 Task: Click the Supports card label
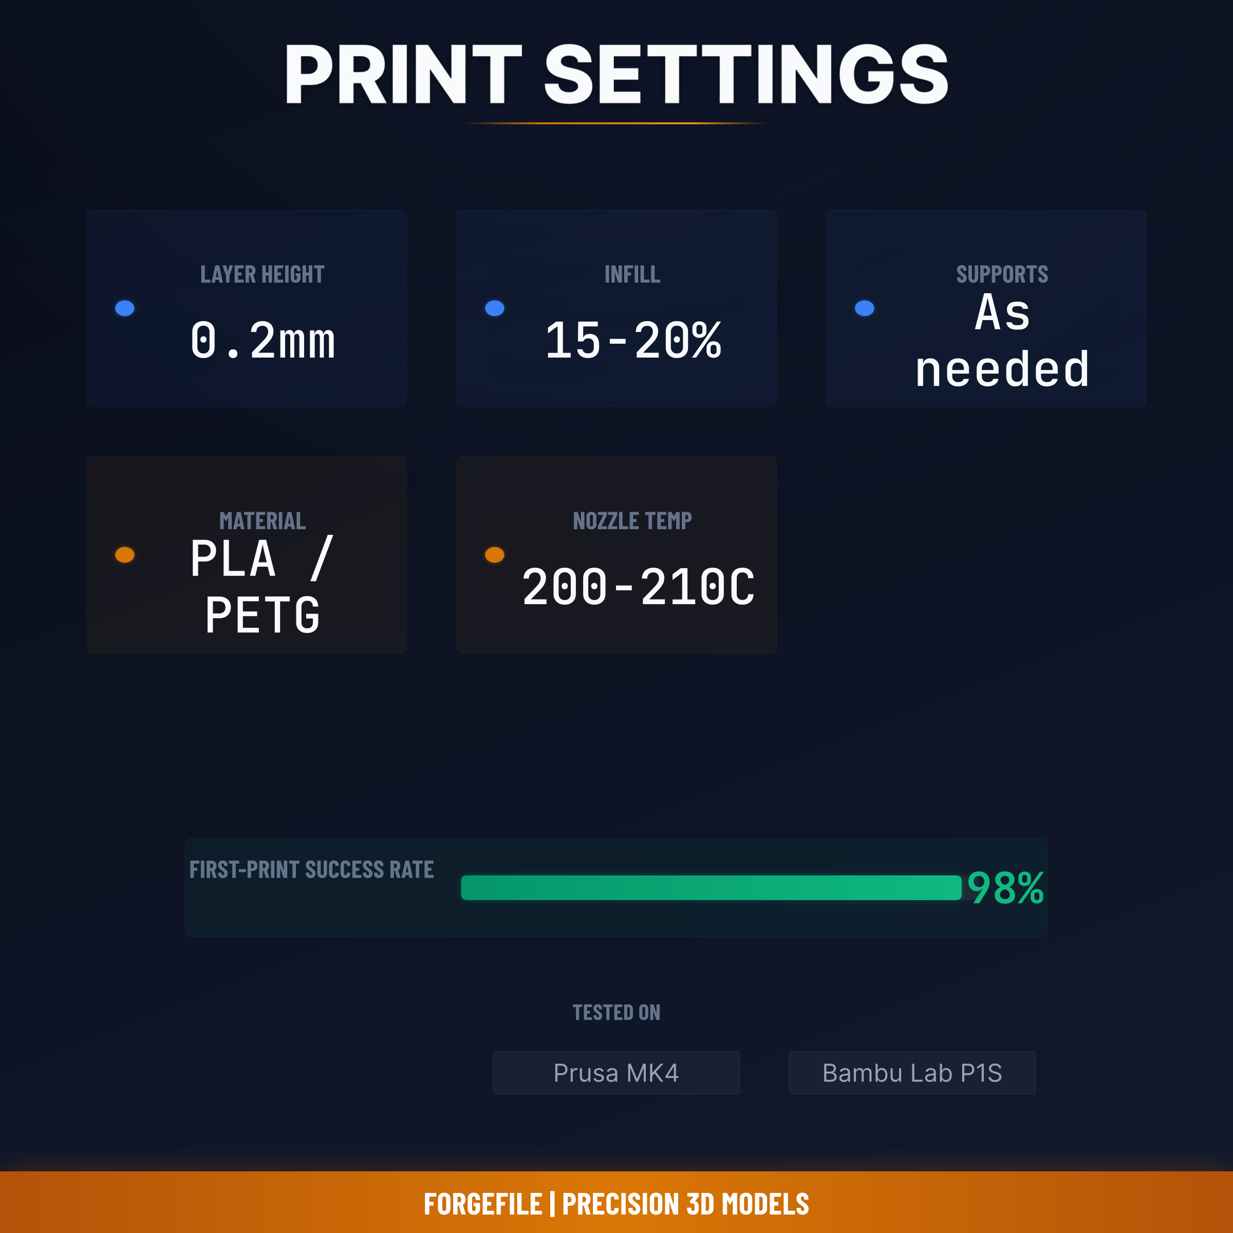tap(1002, 274)
